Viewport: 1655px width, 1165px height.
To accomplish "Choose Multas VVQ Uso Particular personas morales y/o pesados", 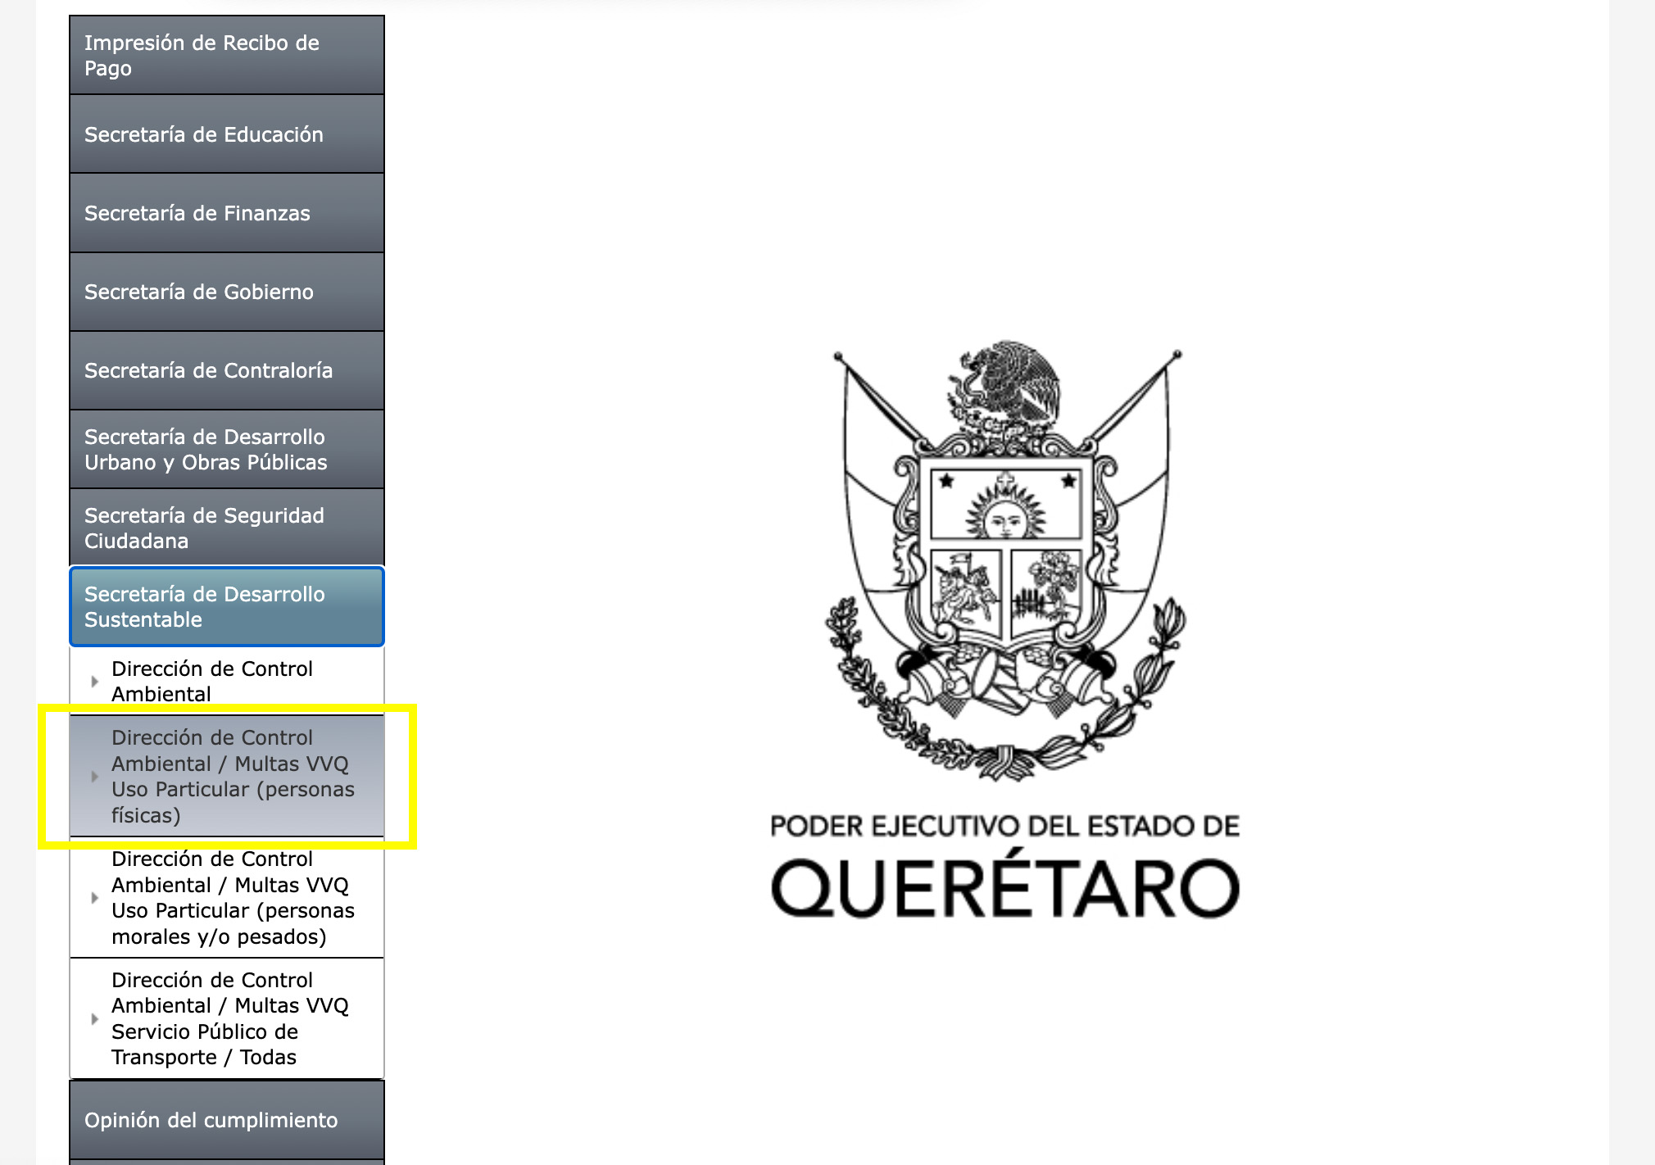I will tap(234, 898).
